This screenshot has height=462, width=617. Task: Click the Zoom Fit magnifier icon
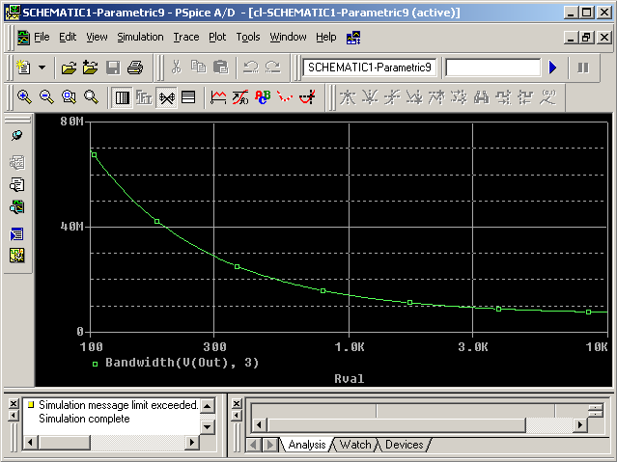pos(91,97)
